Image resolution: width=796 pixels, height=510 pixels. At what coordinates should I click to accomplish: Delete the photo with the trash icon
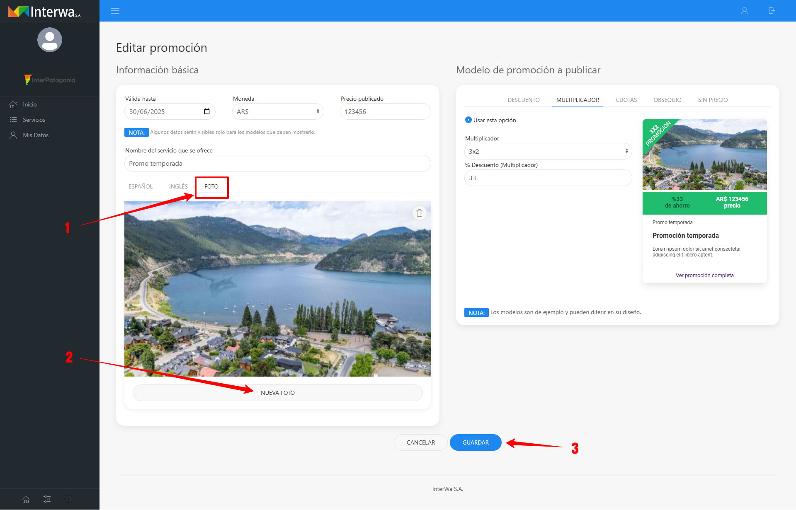click(x=420, y=213)
